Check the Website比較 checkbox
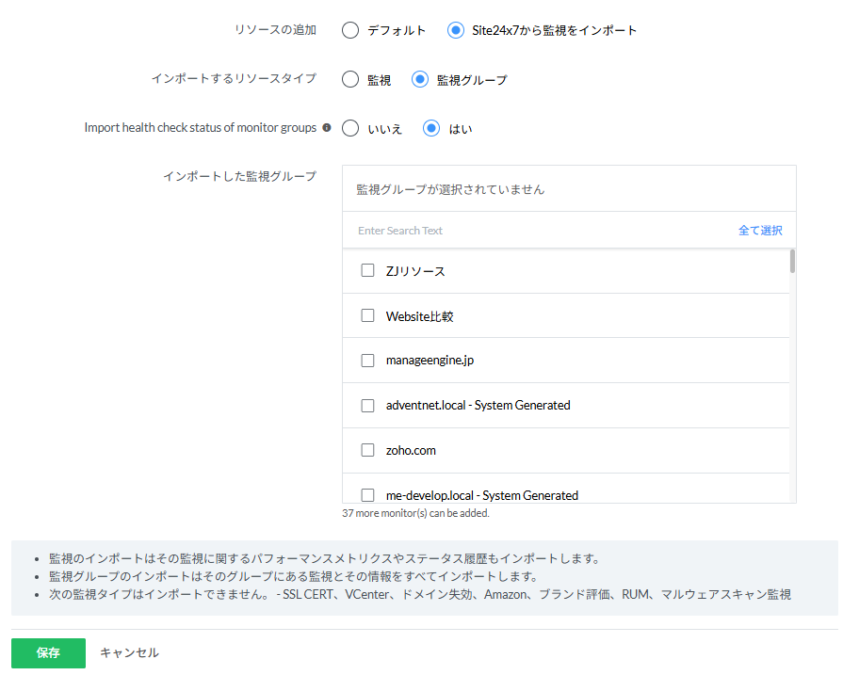The height and width of the screenshot is (675, 843). (367, 315)
